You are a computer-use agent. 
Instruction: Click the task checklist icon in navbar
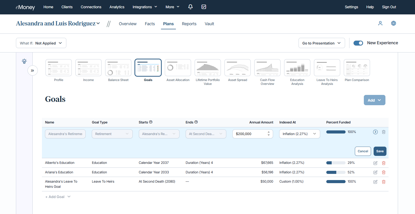(x=204, y=7)
